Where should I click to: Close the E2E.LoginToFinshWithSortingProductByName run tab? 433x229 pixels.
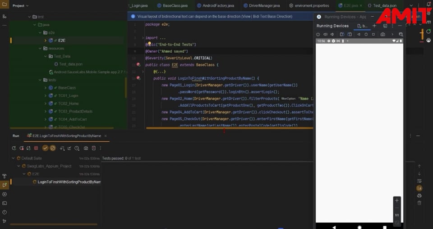(106, 136)
